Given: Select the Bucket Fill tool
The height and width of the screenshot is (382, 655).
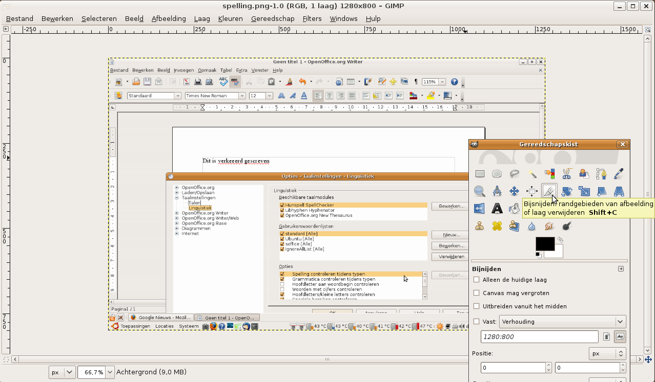Looking at the screenshot, I should point(514,209).
